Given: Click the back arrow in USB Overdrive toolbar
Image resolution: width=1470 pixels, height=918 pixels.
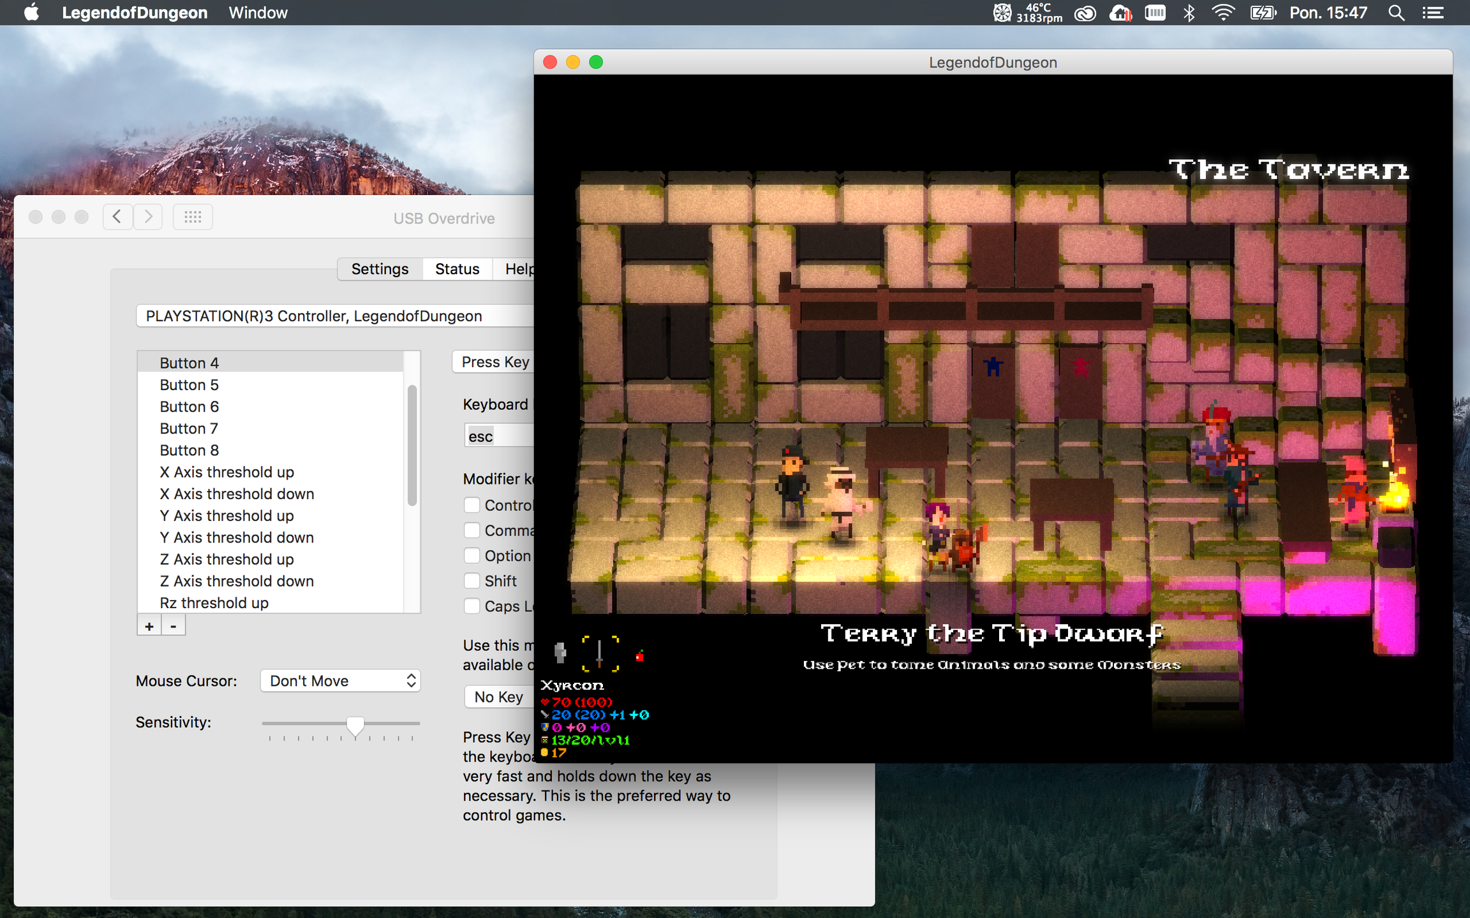Looking at the screenshot, I should pos(117,217).
